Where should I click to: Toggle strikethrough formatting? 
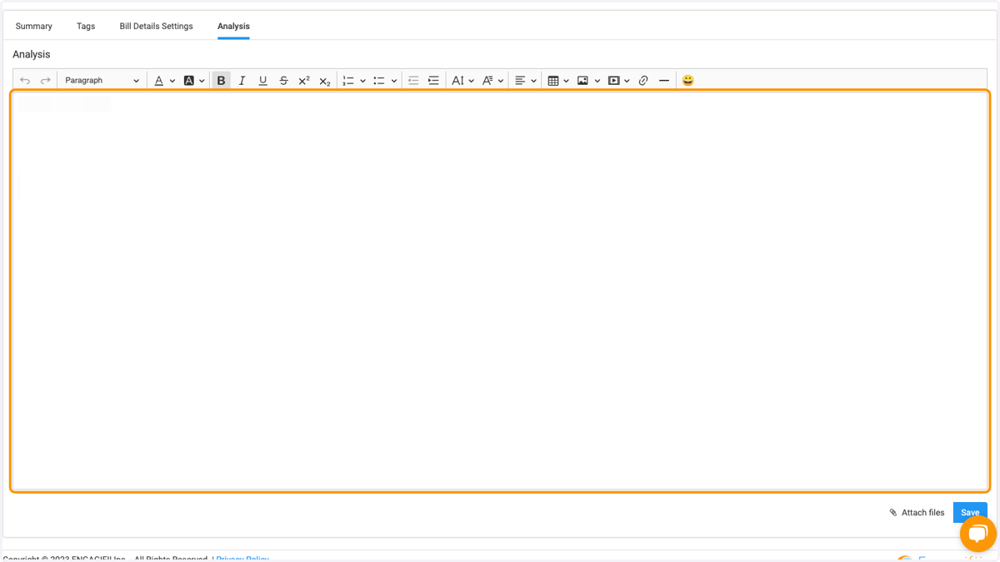[283, 81]
